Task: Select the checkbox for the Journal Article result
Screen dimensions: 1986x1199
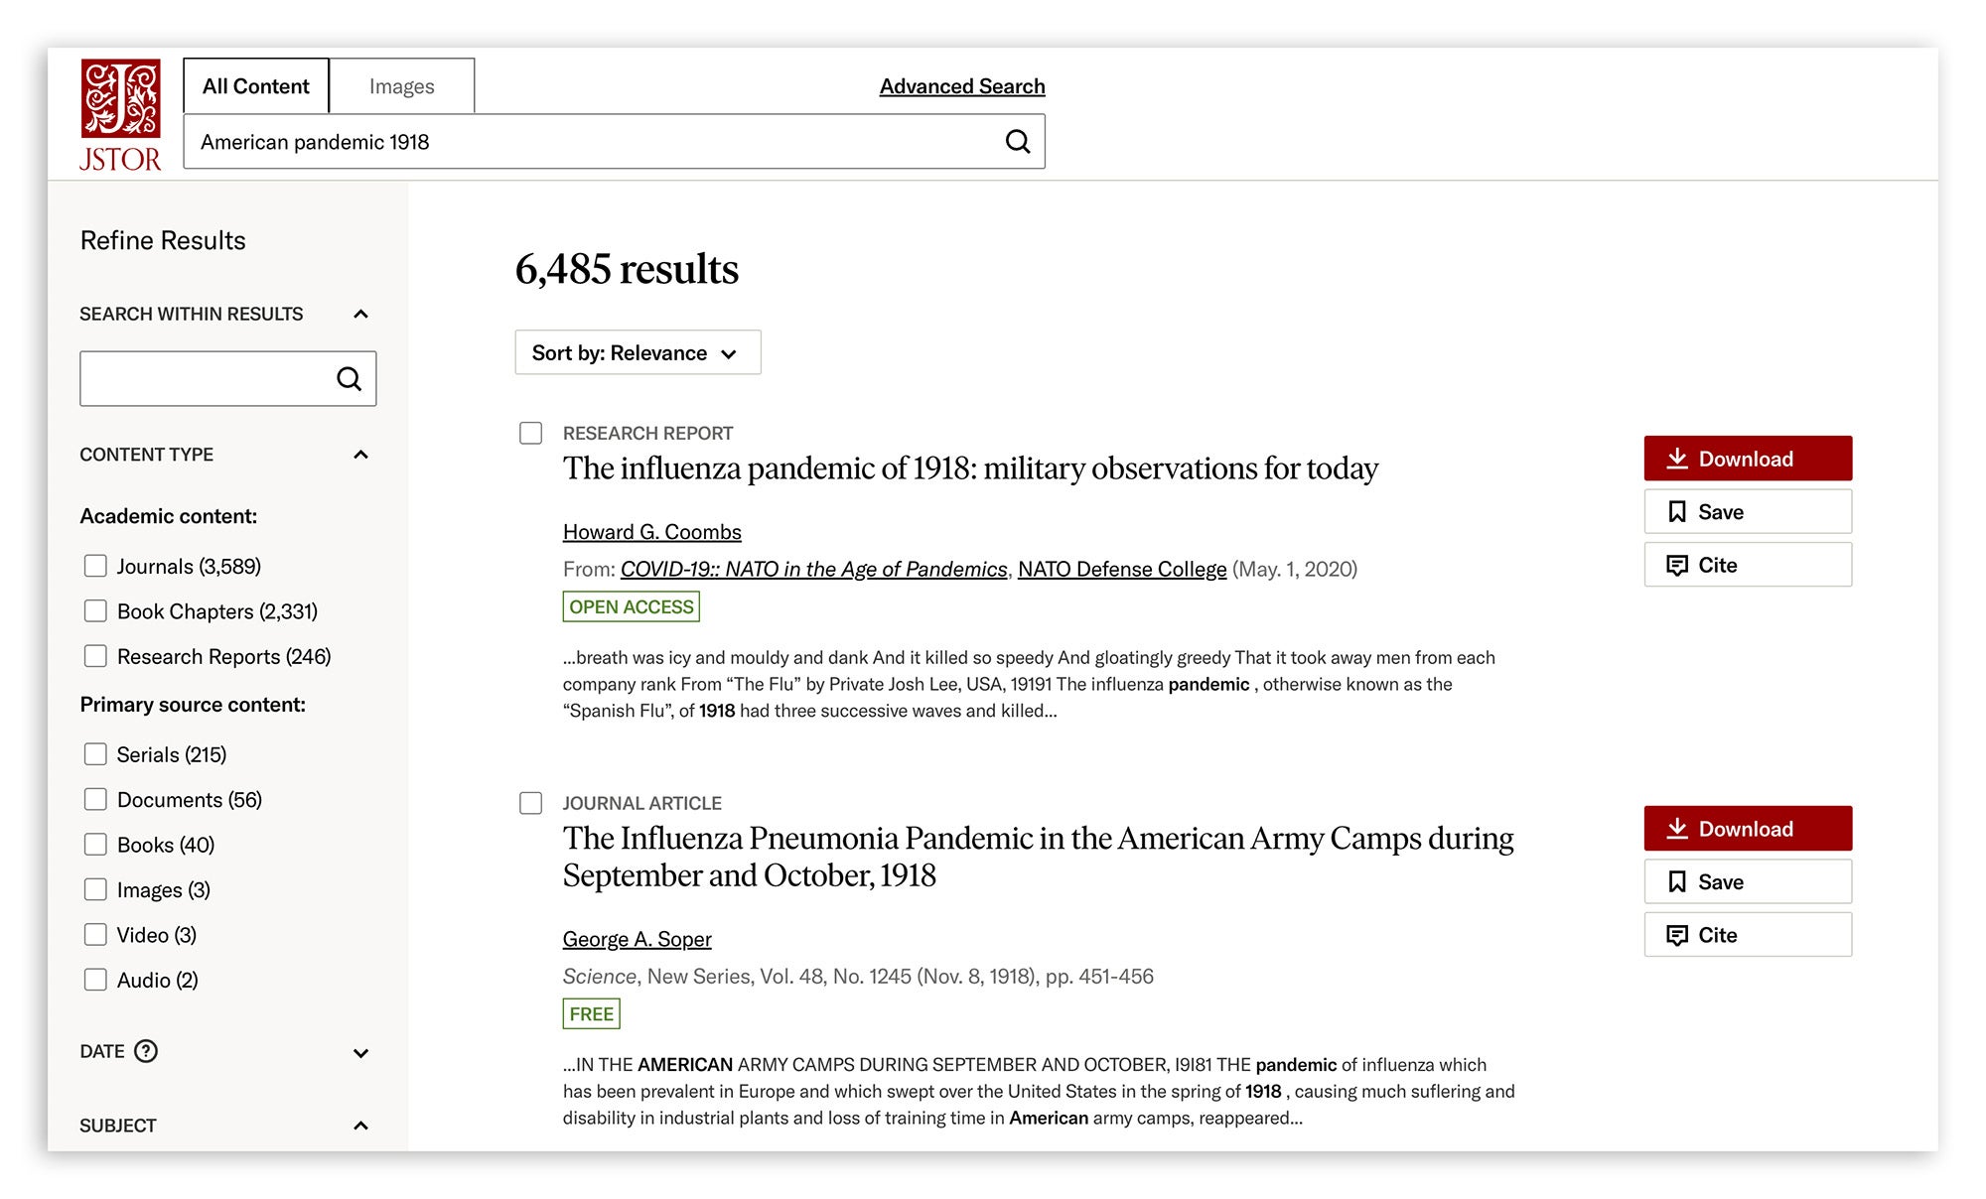Action: [x=531, y=803]
